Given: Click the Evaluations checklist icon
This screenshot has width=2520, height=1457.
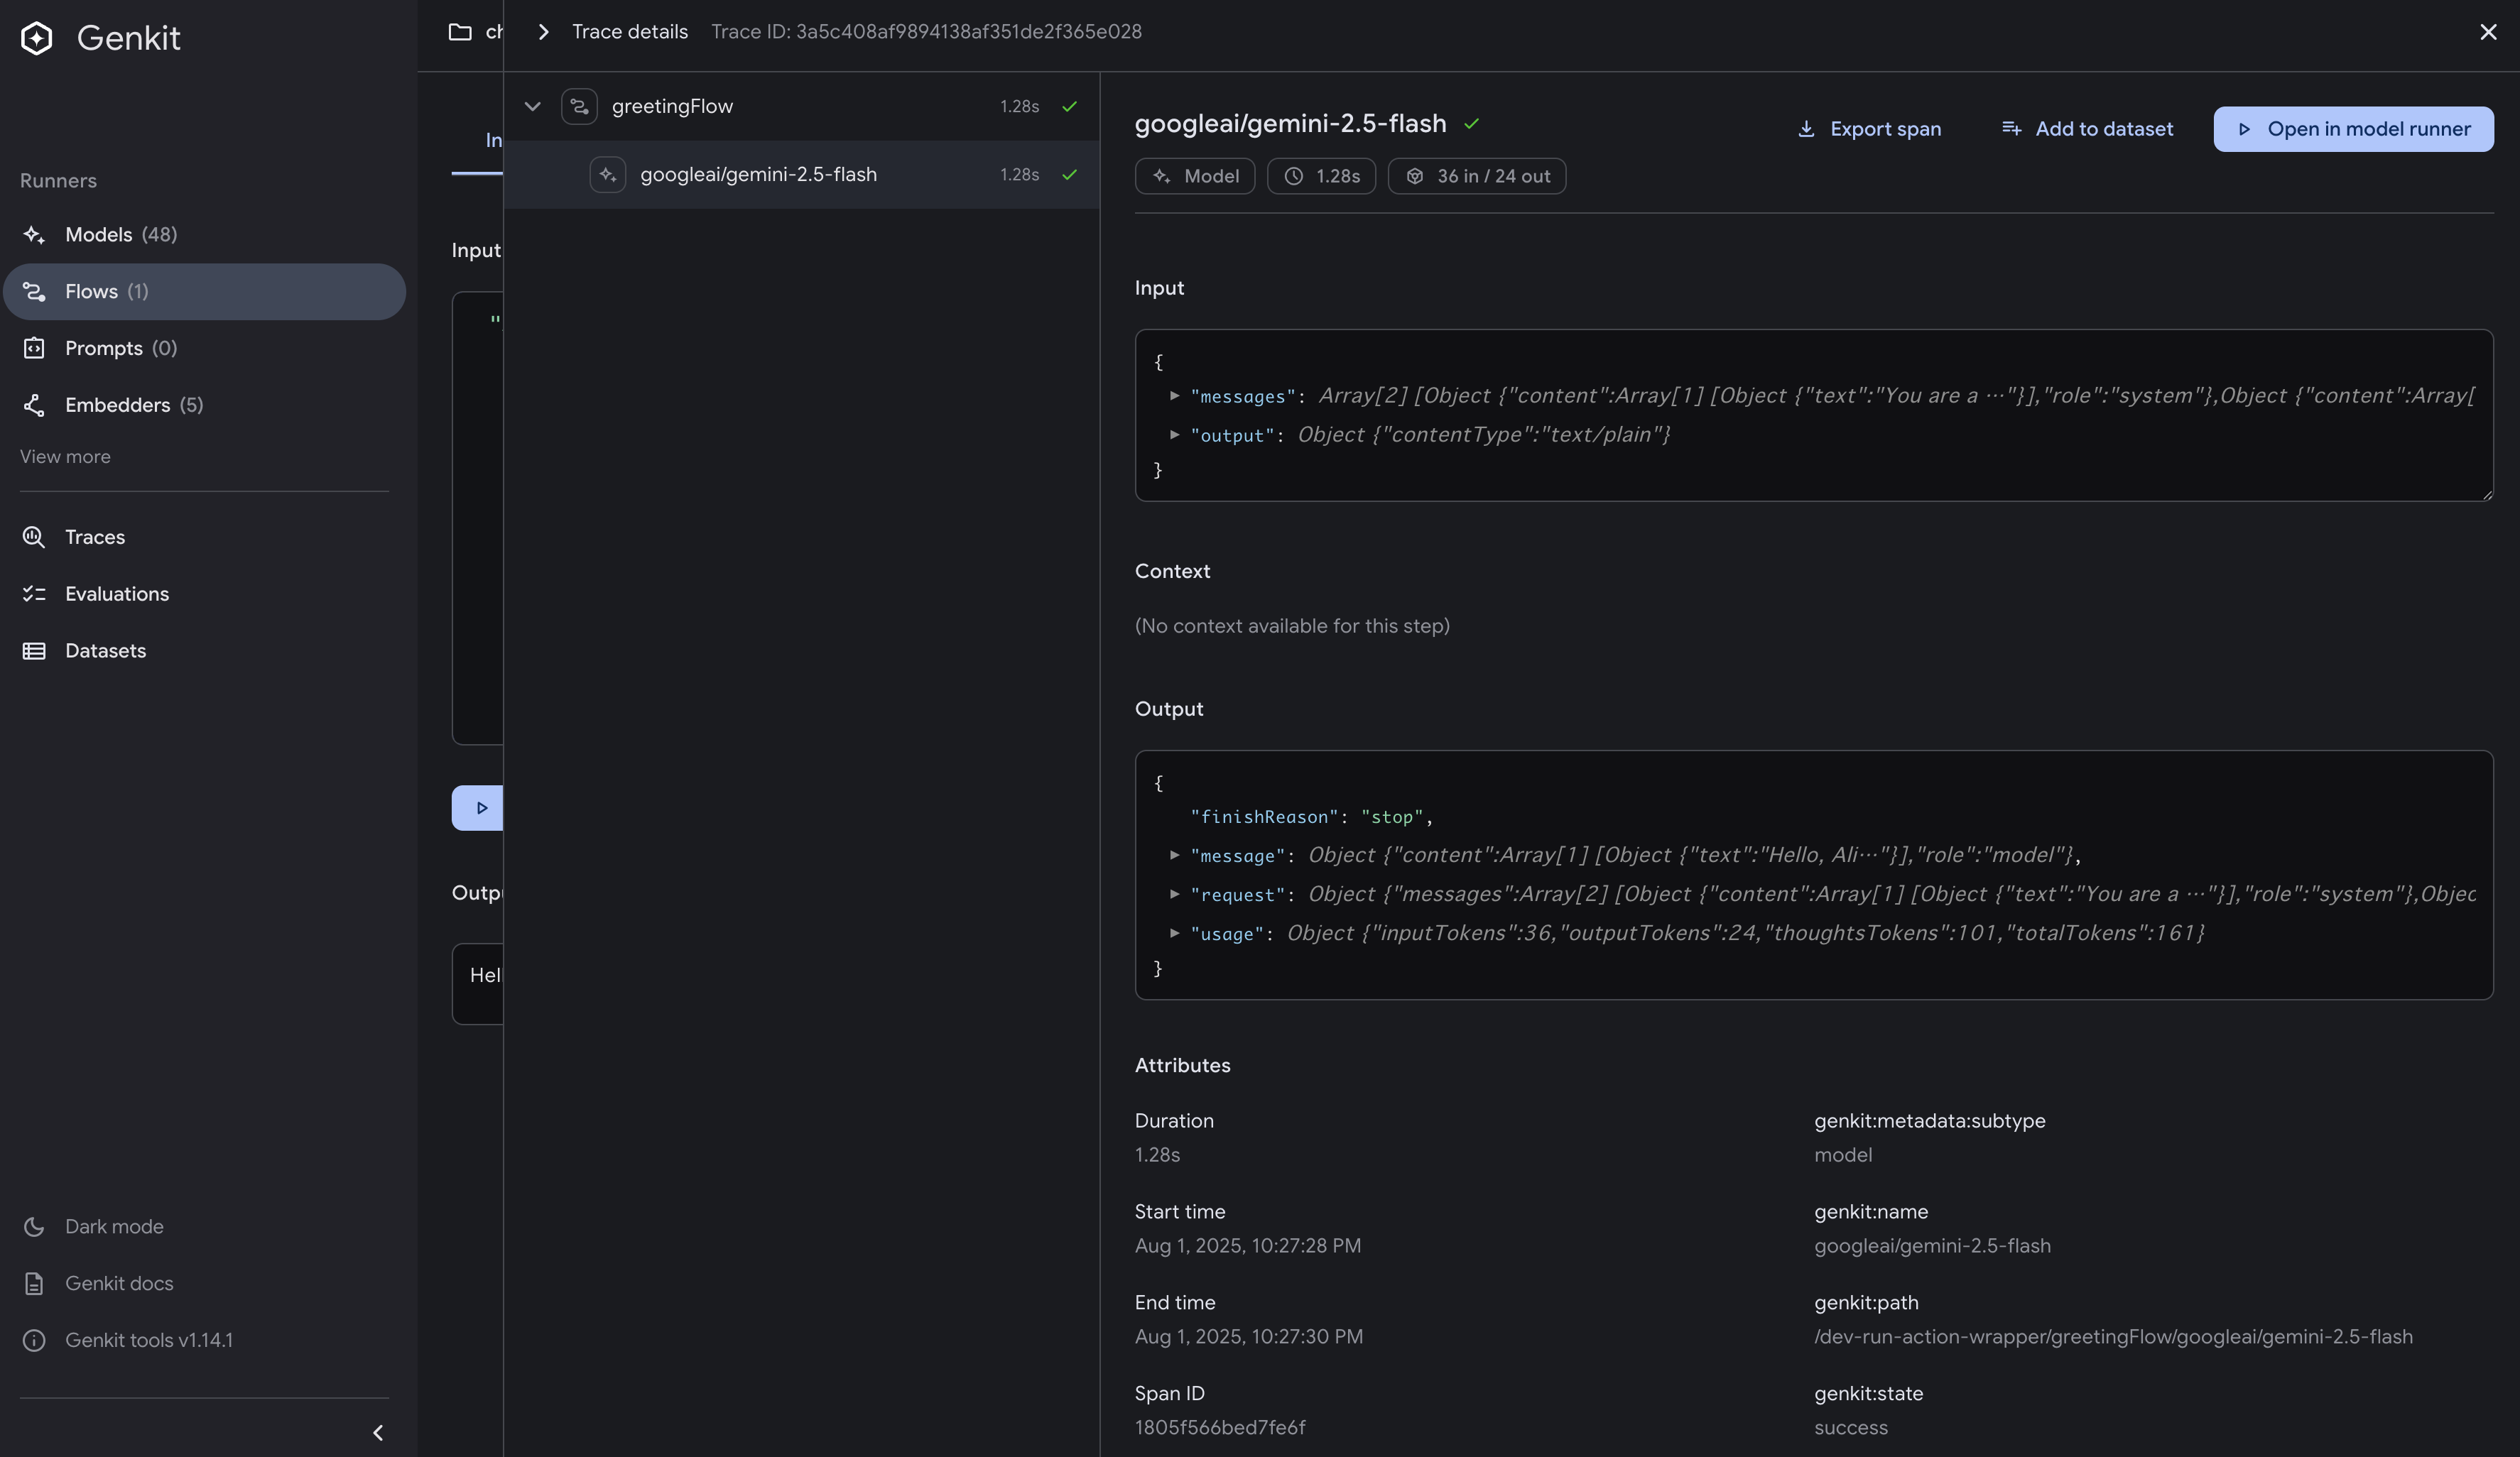Looking at the screenshot, I should click(34, 594).
